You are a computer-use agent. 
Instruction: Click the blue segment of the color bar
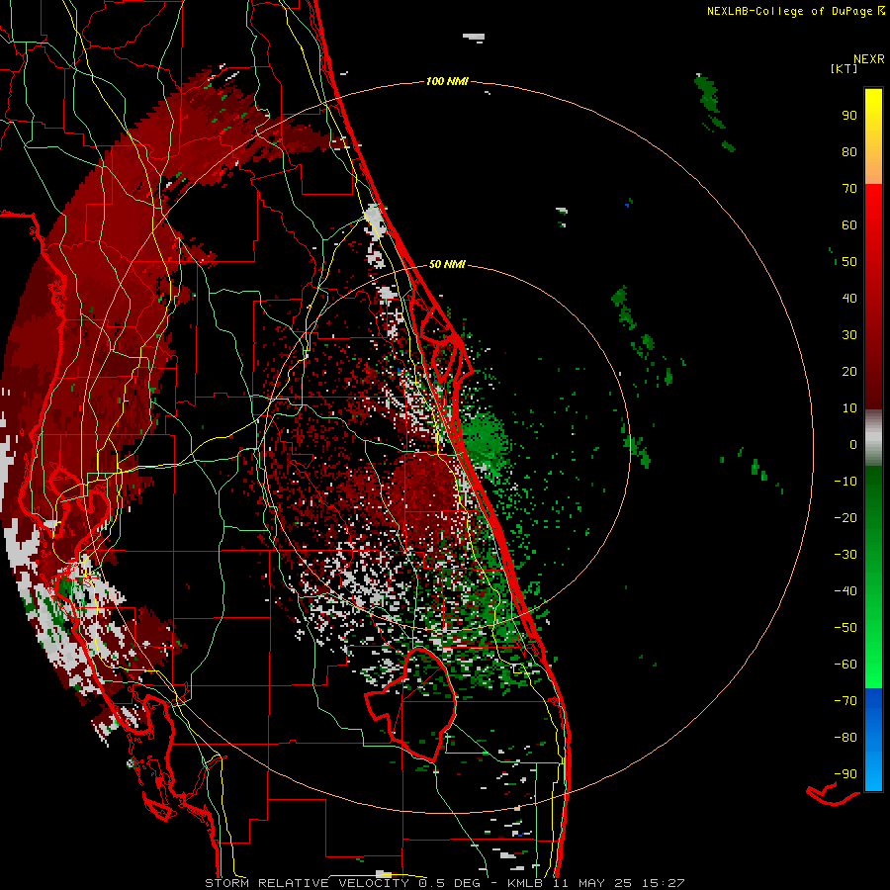pos(873,740)
